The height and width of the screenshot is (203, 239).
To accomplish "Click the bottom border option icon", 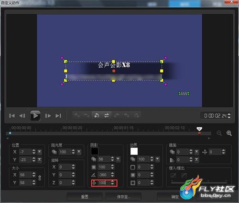I will (x=133, y=183).
